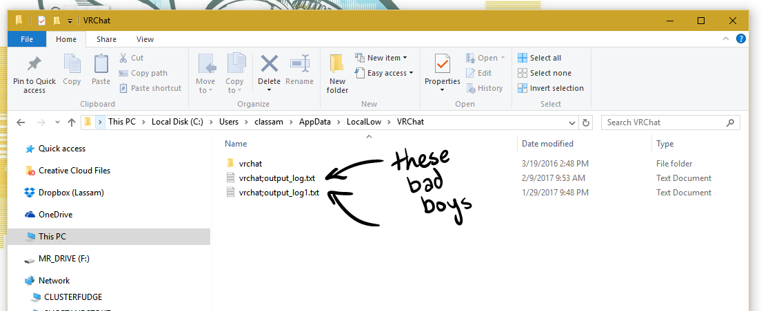Select vrchat;output_log1.txt file
This screenshot has height=311, width=770.
tap(279, 193)
